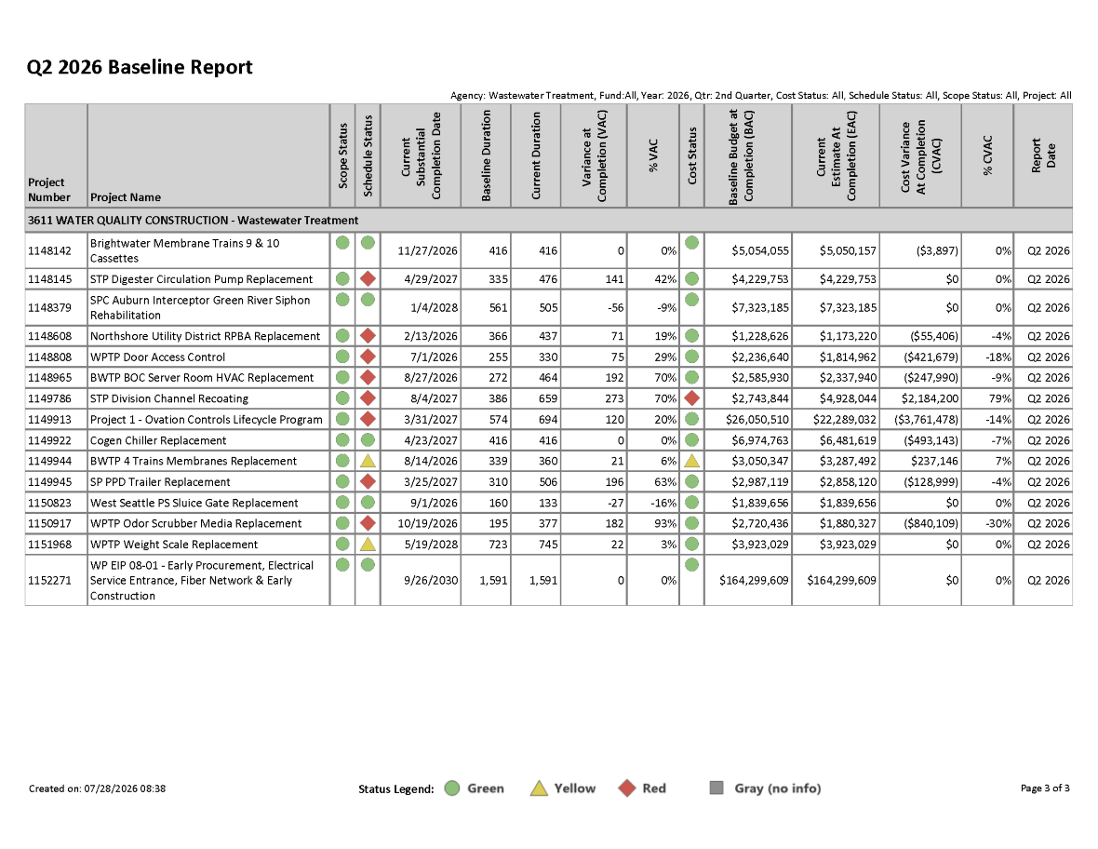Click the green schedule status circle for Cogen Chiller Replacement
The height and width of the screenshot is (849, 1098).
tap(368, 440)
